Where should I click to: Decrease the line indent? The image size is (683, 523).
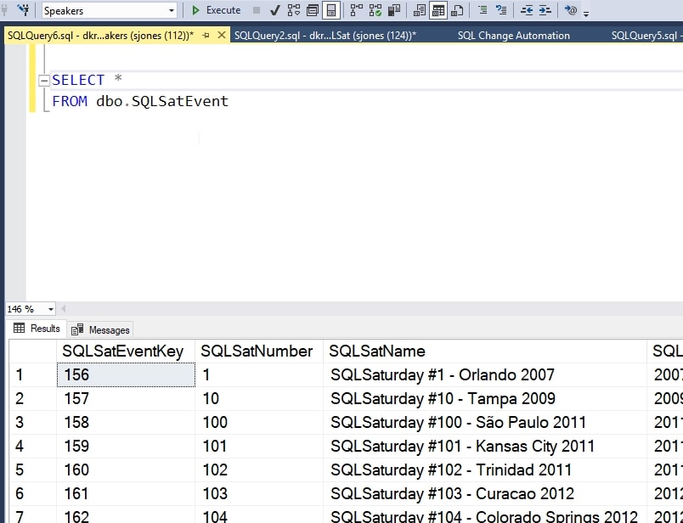pyautogui.click(x=527, y=10)
